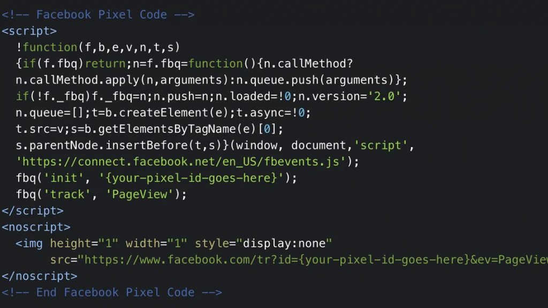Click 'PageView' in the fbq track line

coord(140,195)
